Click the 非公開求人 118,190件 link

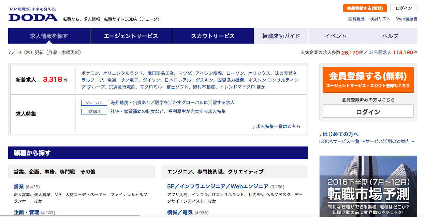393,53
